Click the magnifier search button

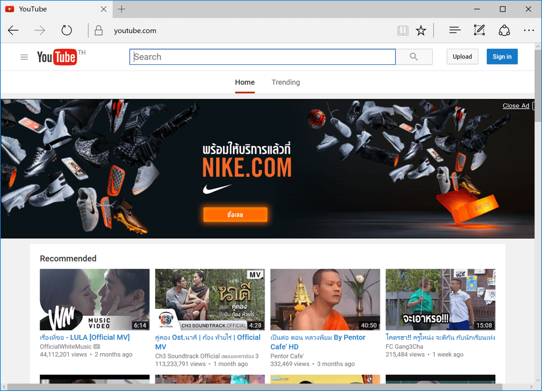414,57
